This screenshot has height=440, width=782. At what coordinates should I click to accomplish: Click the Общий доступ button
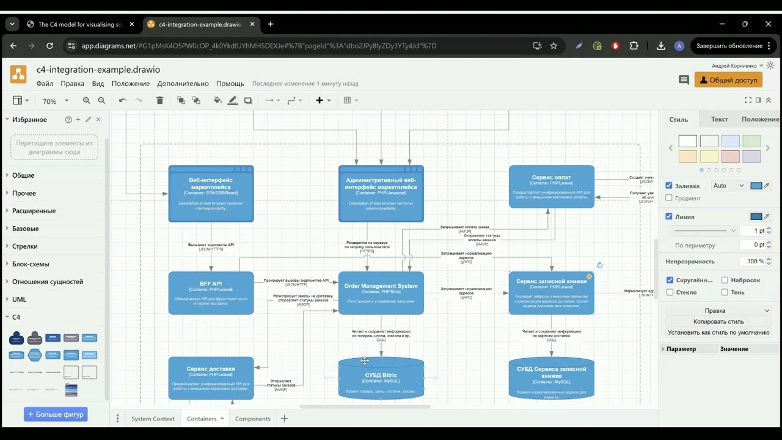click(x=728, y=80)
